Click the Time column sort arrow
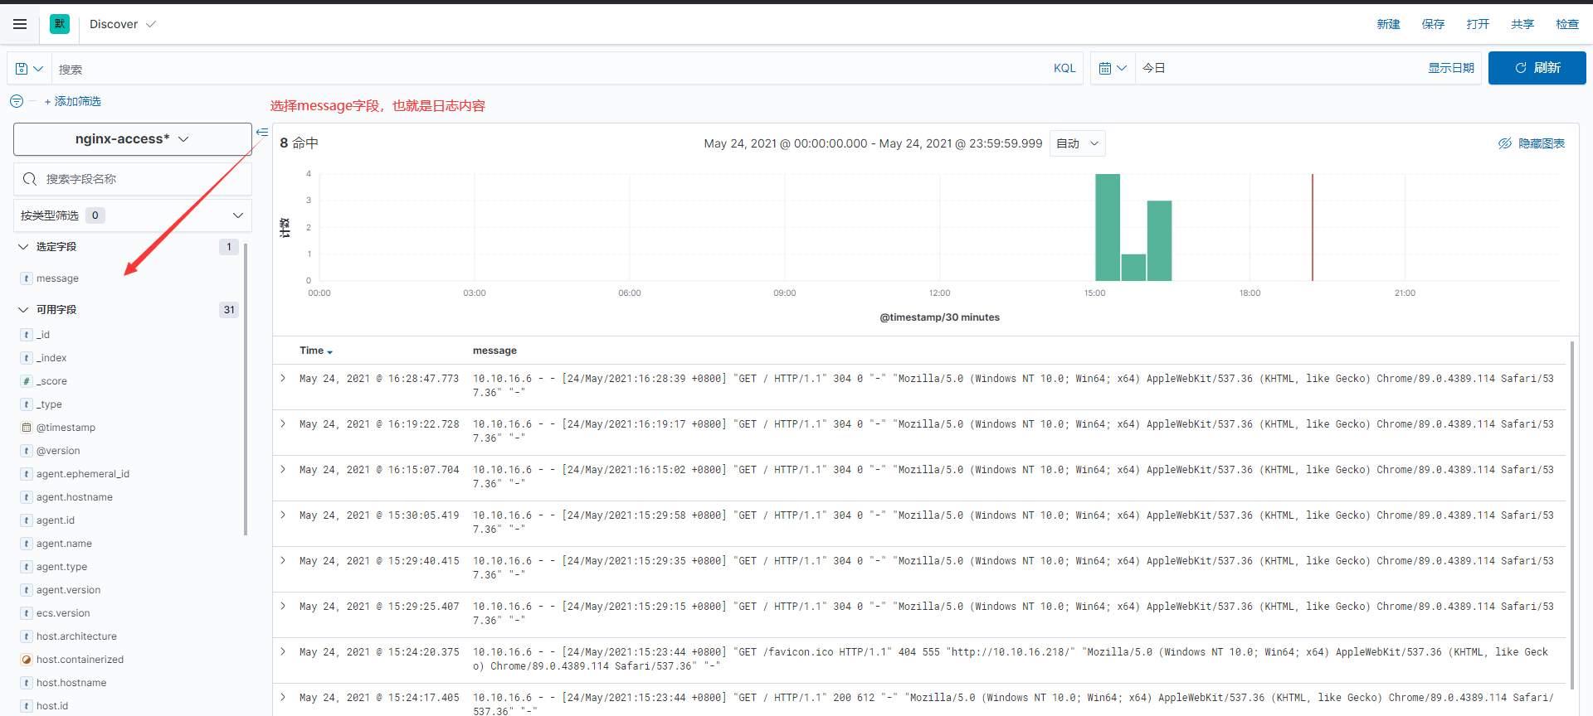This screenshot has height=716, width=1593. [x=329, y=352]
